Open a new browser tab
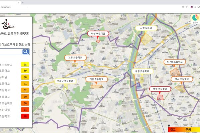 click(x=23, y=2)
